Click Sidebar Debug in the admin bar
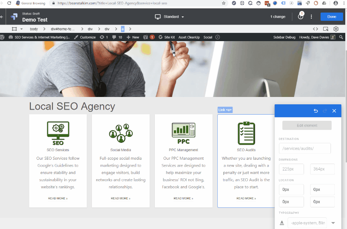This screenshot has width=347, height=229. point(284,37)
